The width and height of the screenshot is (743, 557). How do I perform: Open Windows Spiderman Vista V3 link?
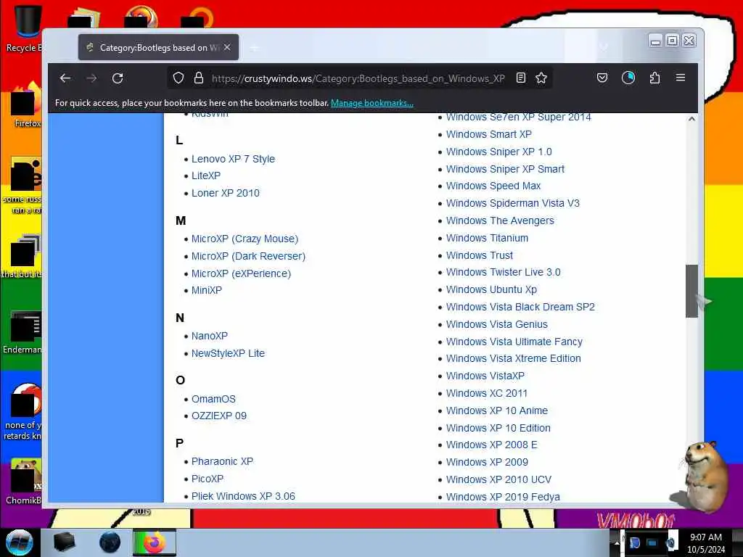coord(513,203)
